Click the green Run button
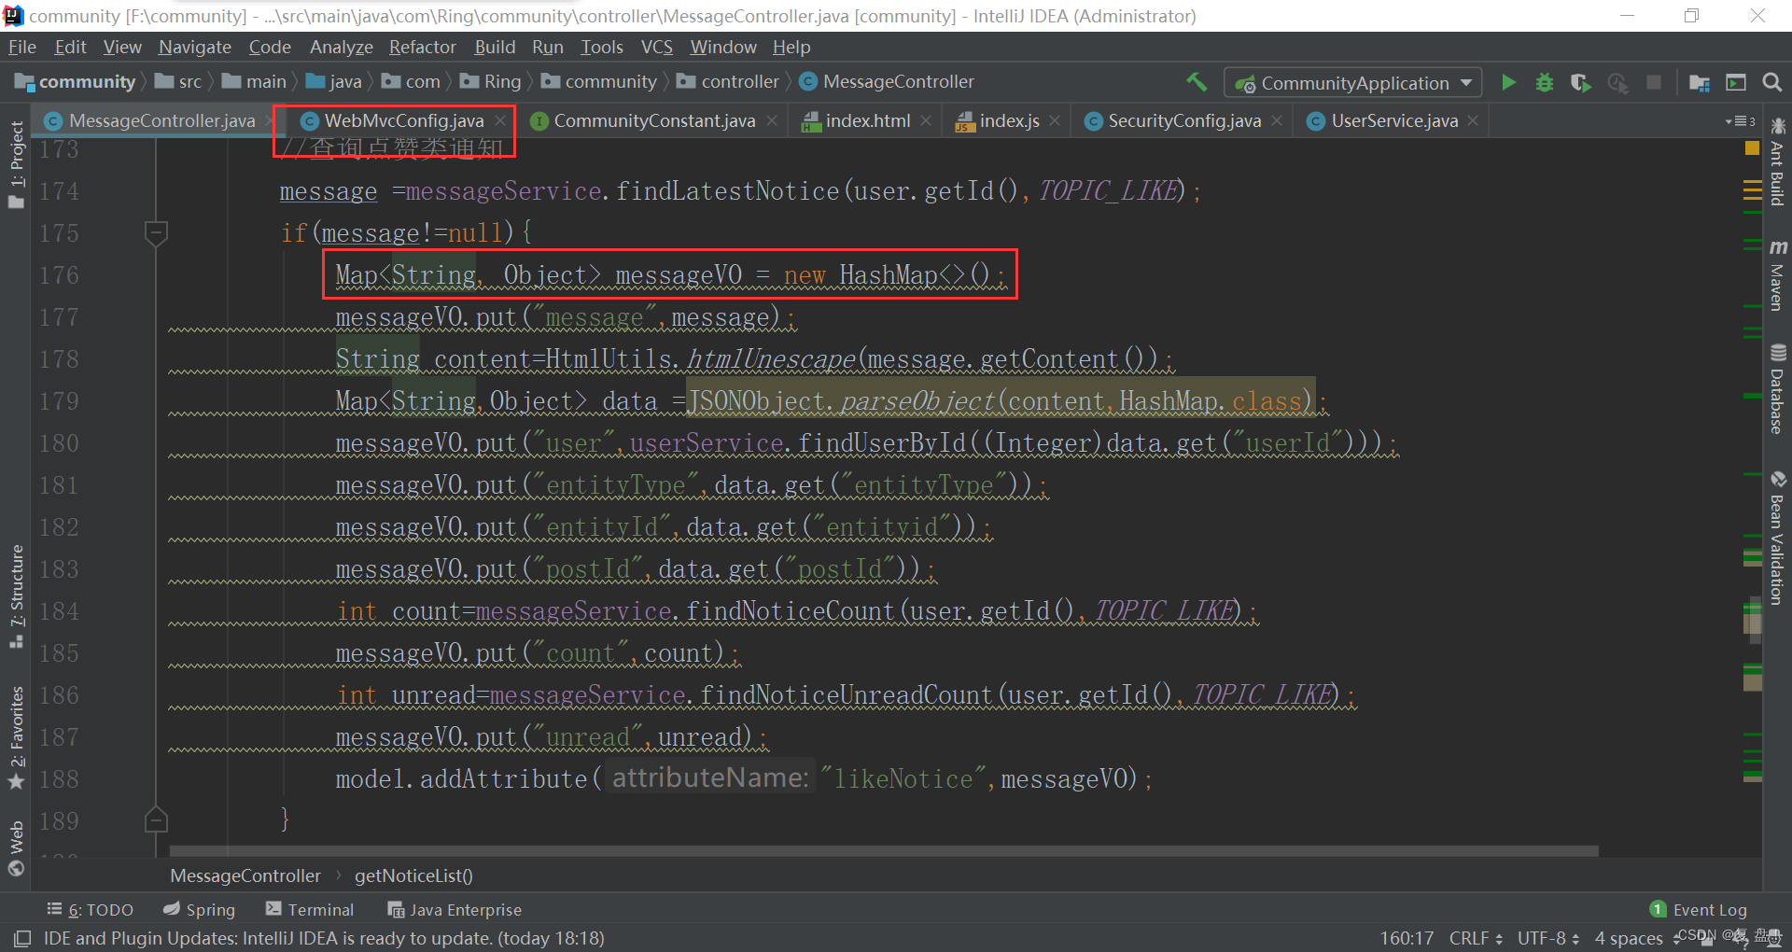This screenshot has width=1792, height=952. (x=1508, y=83)
